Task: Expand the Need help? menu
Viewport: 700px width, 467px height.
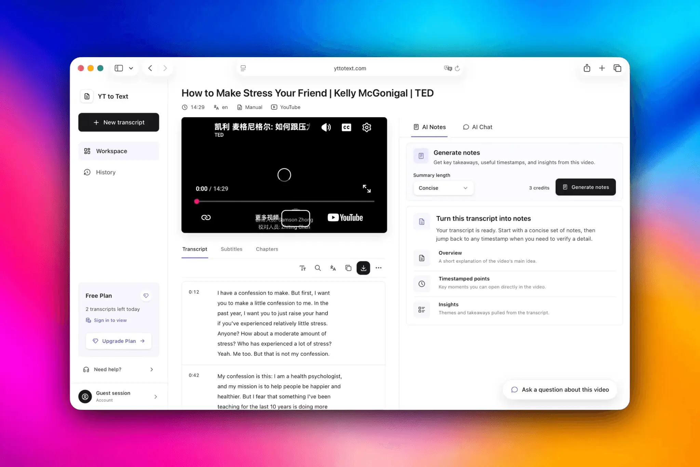Action: [119, 369]
